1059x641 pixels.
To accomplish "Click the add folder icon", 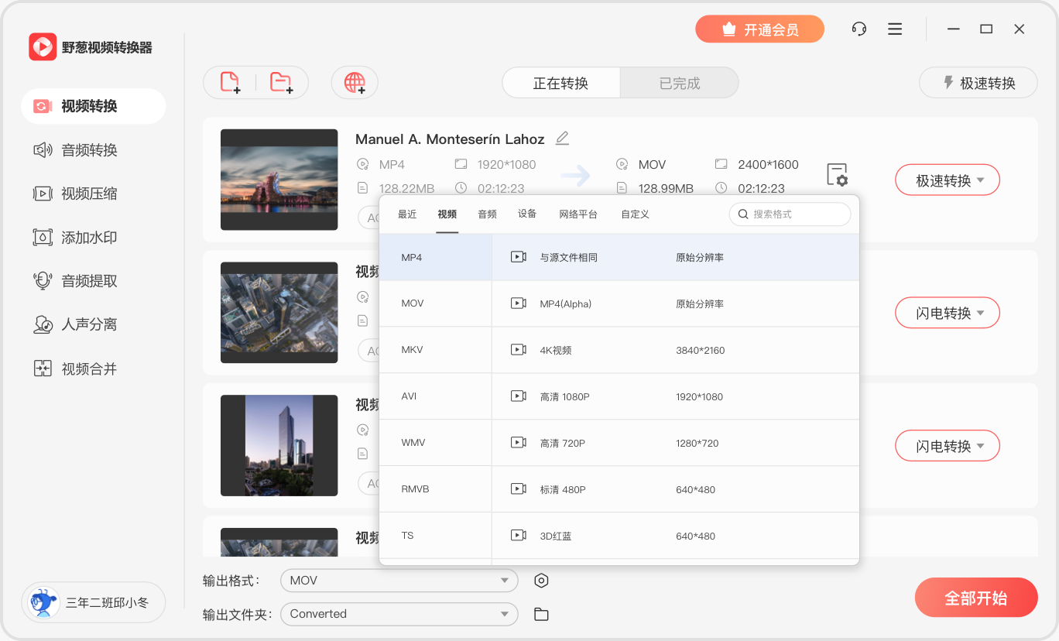I will pos(281,83).
